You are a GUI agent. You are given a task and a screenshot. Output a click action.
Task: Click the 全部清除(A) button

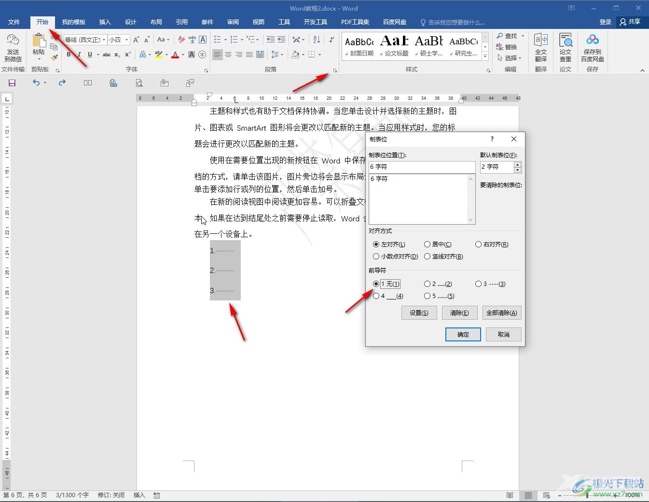coord(502,313)
